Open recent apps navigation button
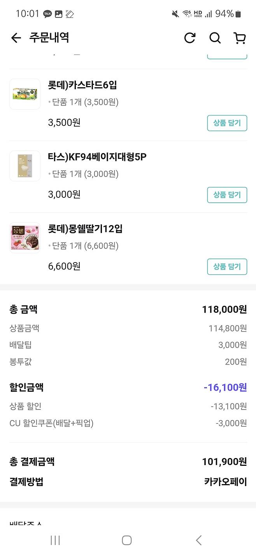Screen dimensions: 256x555 pos(55,540)
